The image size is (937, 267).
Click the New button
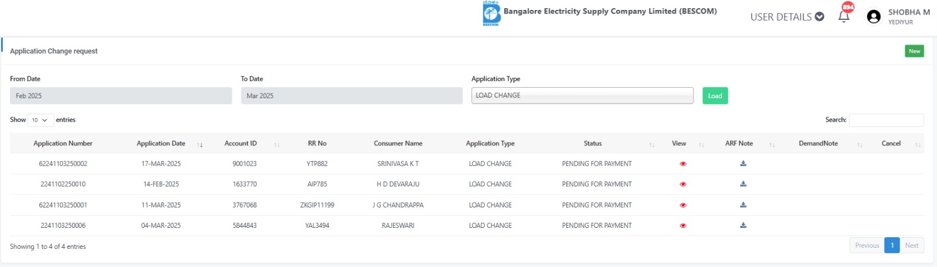pos(914,51)
